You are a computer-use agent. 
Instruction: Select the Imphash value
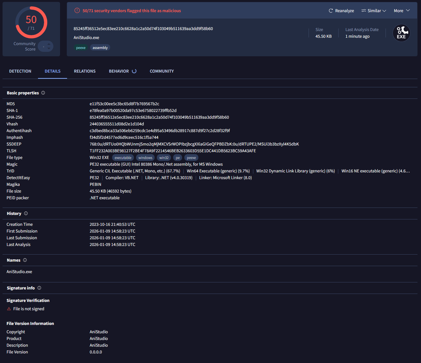click(x=124, y=138)
